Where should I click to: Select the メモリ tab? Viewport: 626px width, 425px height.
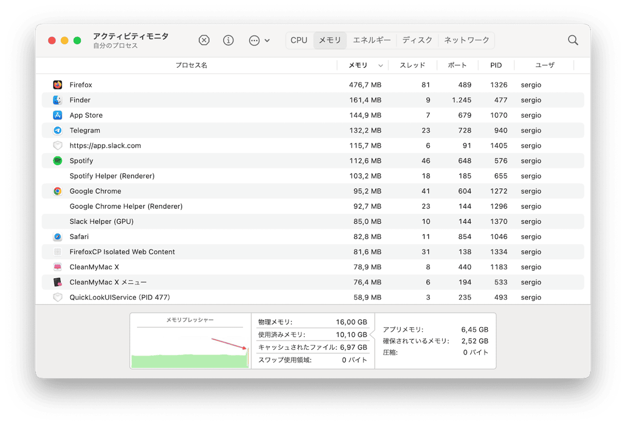pos(329,40)
